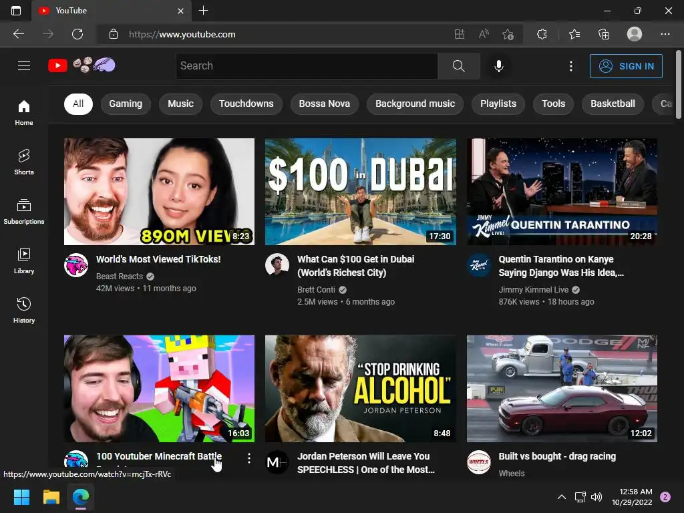Open Jordan Peterson Will Leave You SPEECHLESS title
Screen dimensions: 684x513
click(365, 463)
